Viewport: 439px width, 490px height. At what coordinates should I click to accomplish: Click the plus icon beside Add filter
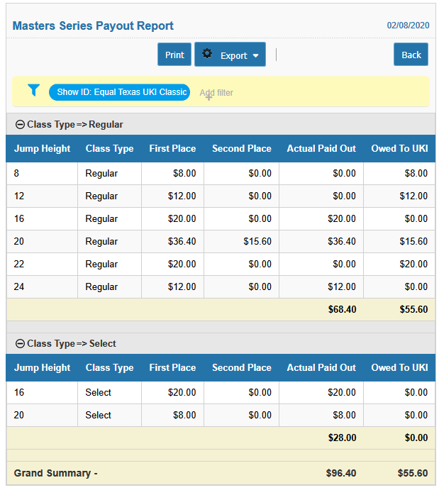pyautogui.click(x=209, y=97)
